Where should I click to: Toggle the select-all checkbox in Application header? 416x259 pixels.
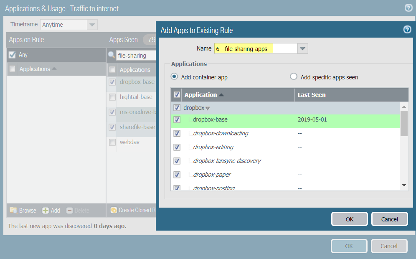pyautogui.click(x=177, y=95)
